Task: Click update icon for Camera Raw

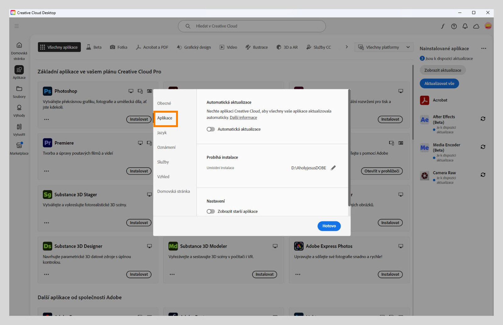Action: point(483,175)
